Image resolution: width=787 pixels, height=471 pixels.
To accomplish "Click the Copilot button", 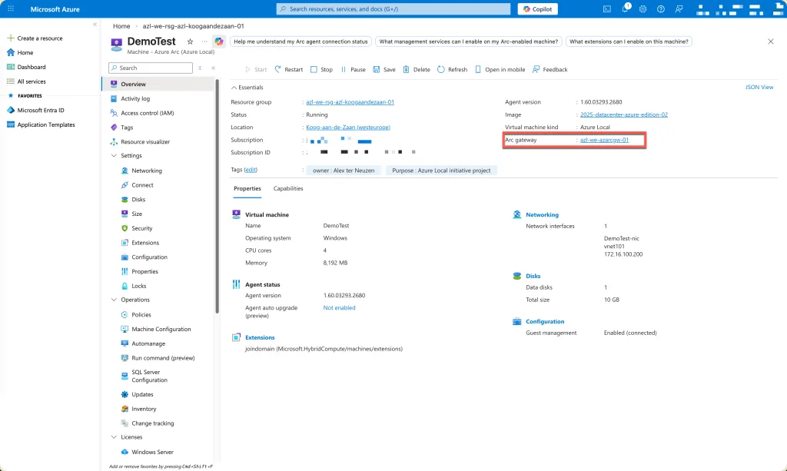I will coord(538,9).
